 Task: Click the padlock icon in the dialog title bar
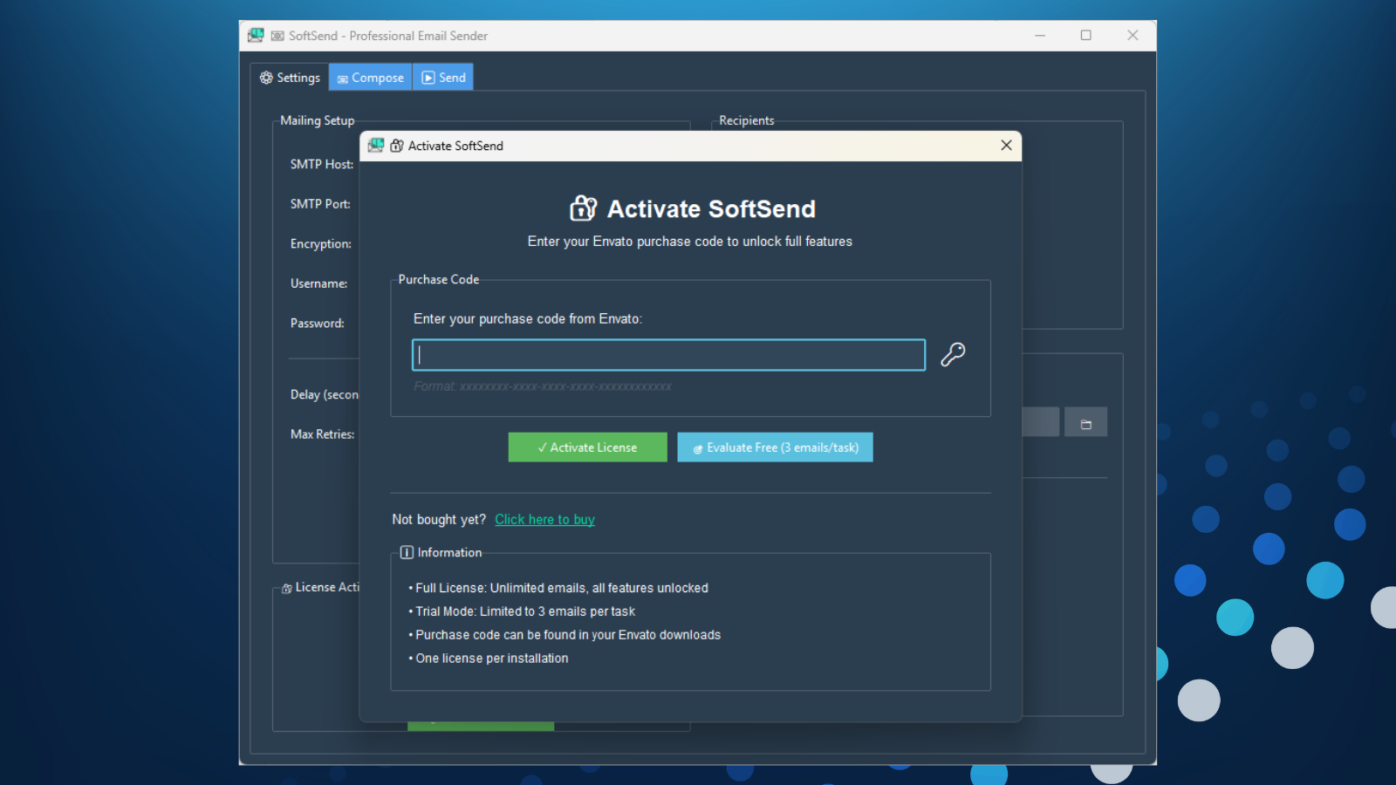tap(396, 146)
